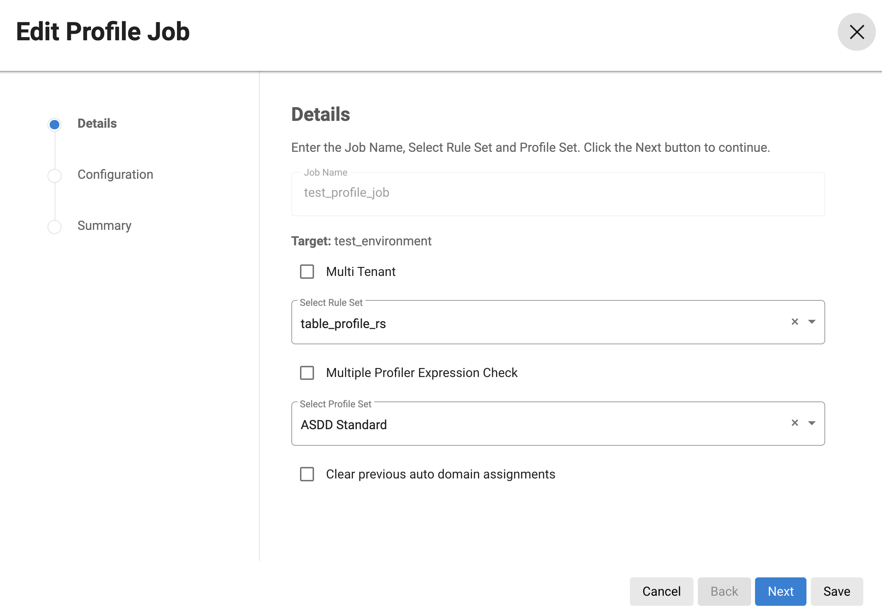This screenshot has width=882, height=613.
Task: Select the Details step label
Action: pyautogui.click(x=97, y=123)
